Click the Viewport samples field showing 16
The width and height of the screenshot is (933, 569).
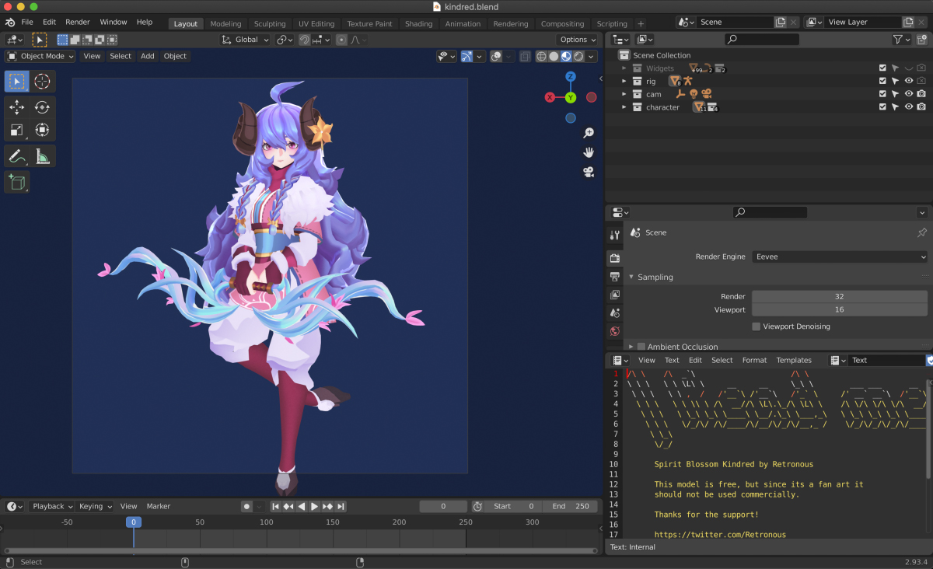(840, 309)
